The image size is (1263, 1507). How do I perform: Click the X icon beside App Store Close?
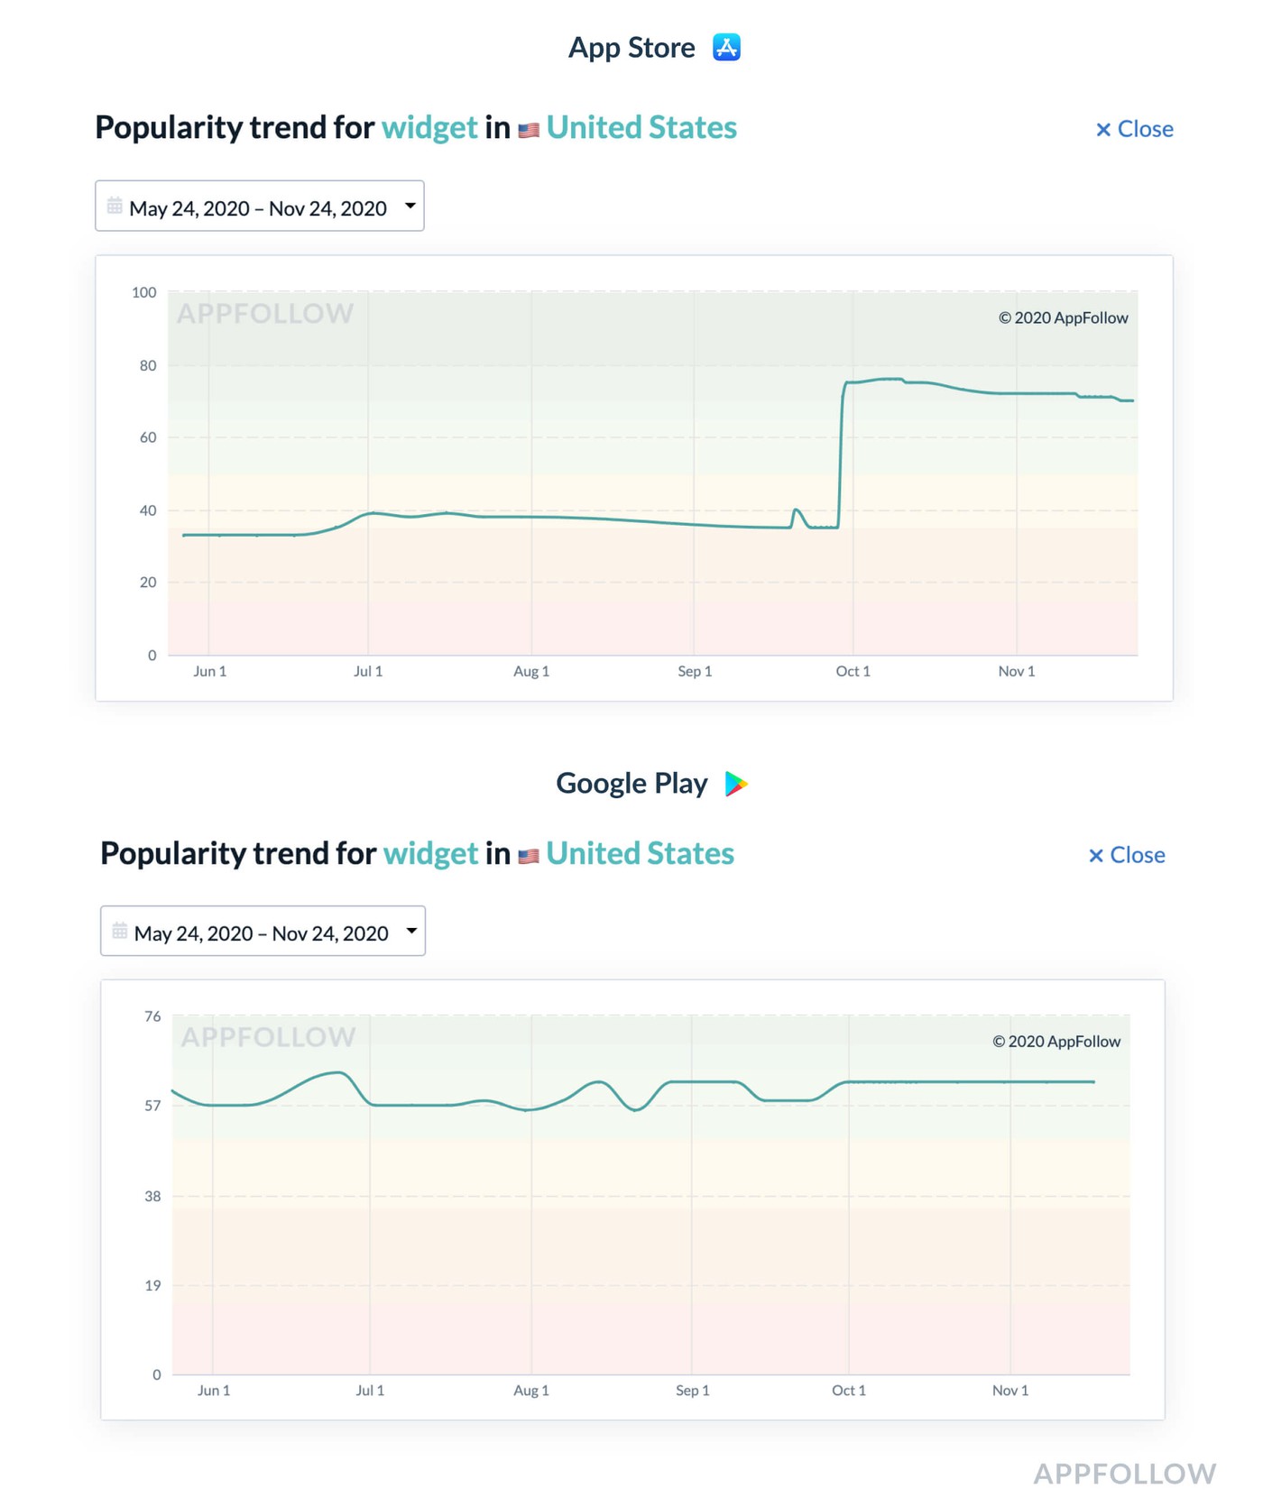[x=1102, y=130]
